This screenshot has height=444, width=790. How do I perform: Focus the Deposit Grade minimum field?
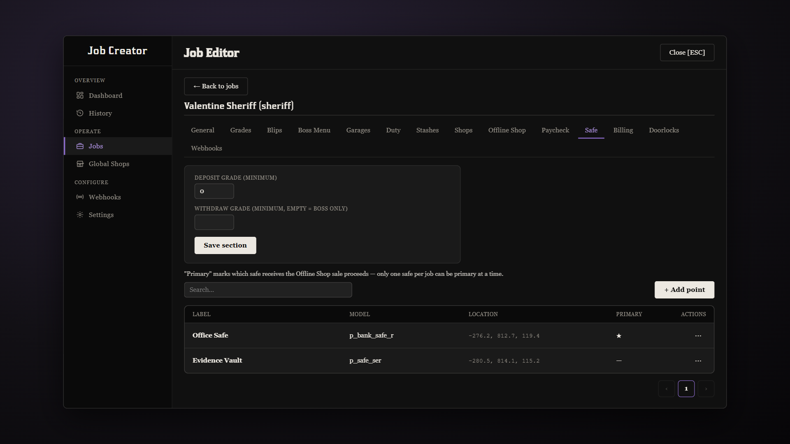point(214,192)
